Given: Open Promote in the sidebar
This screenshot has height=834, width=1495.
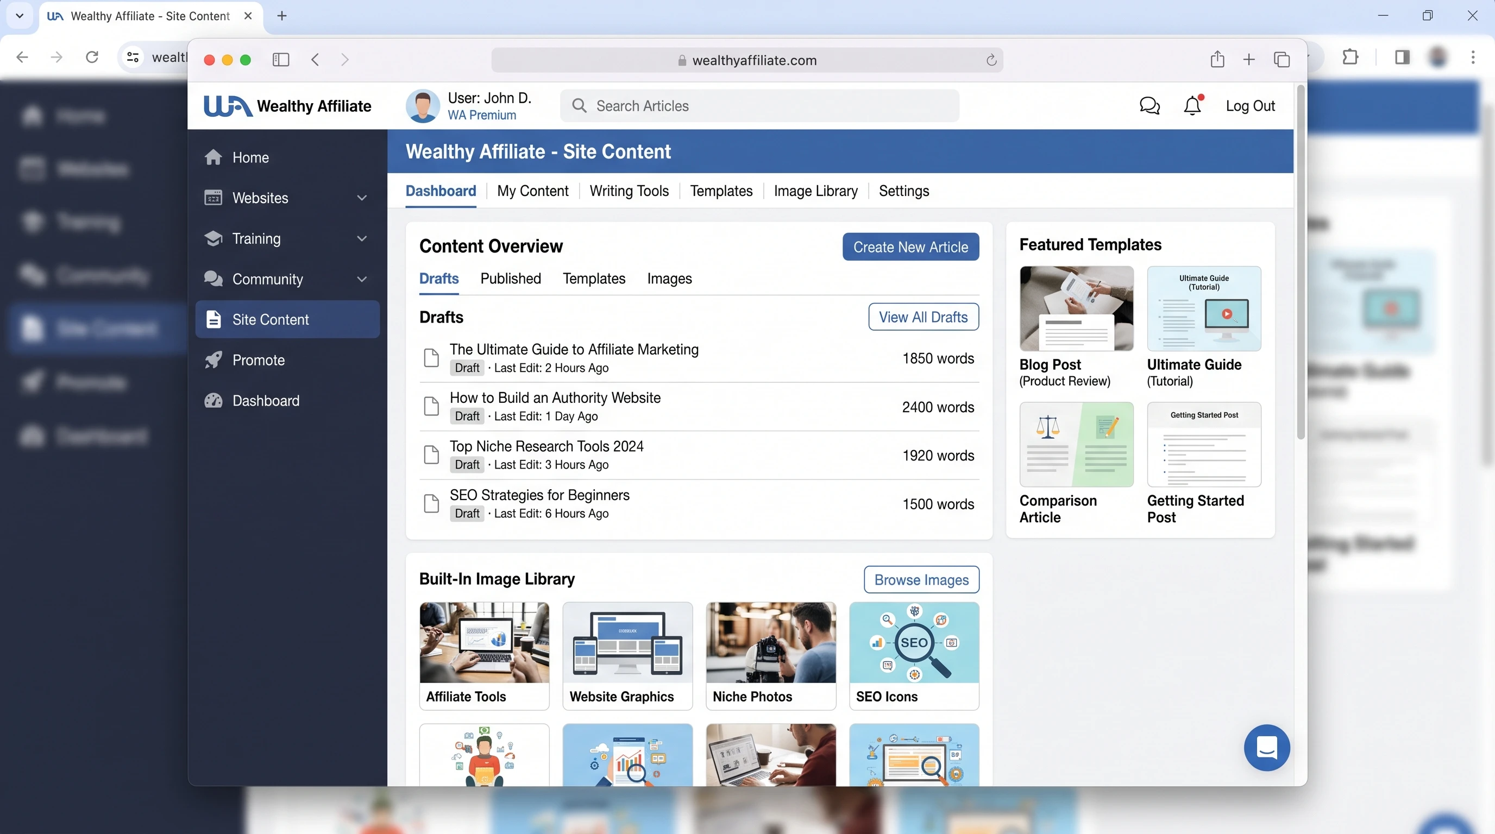Looking at the screenshot, I should pyautogui.click(x=287, y=359).
